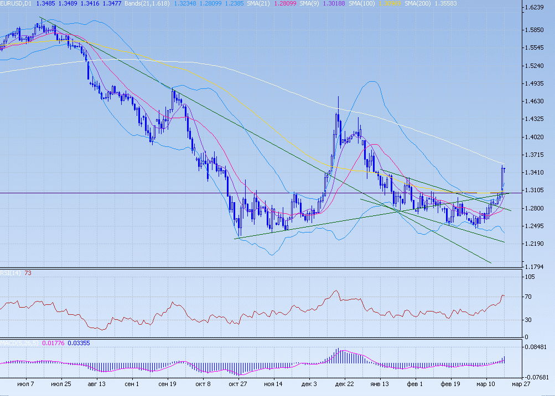Select the RSI(14) indicator label
The image size is (555, 396).
(x=11, y=272)
